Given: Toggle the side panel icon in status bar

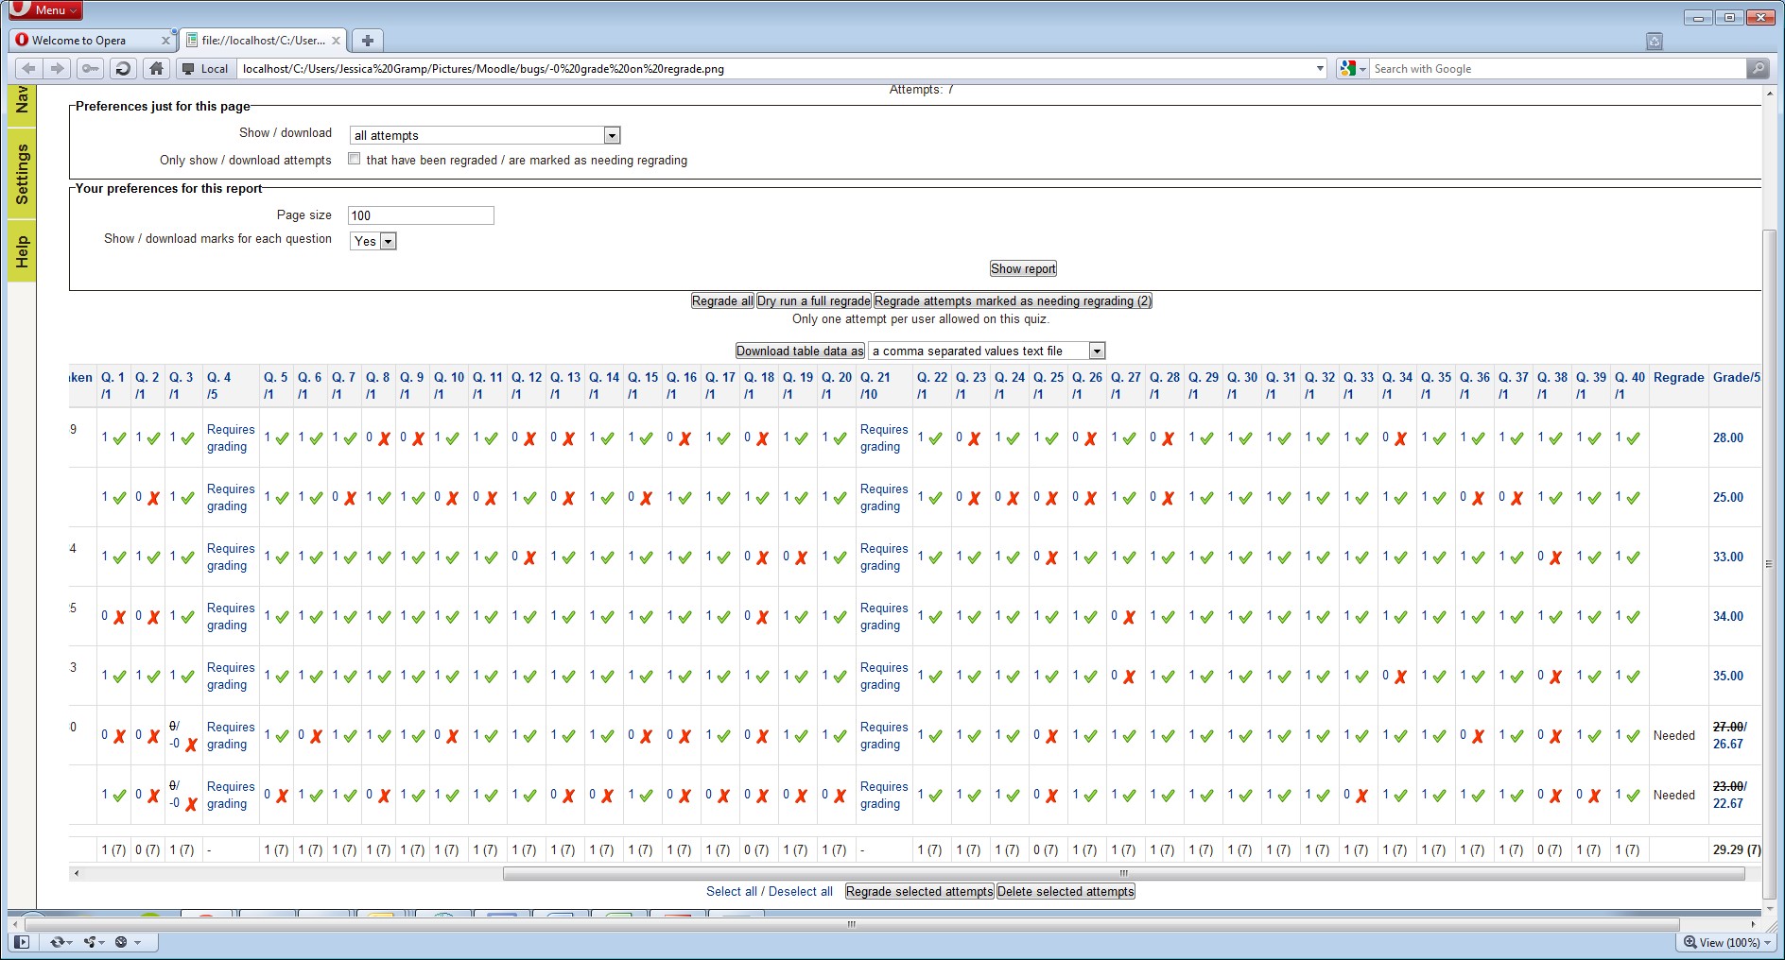Looking at the screenshot, I should (22, 942).
